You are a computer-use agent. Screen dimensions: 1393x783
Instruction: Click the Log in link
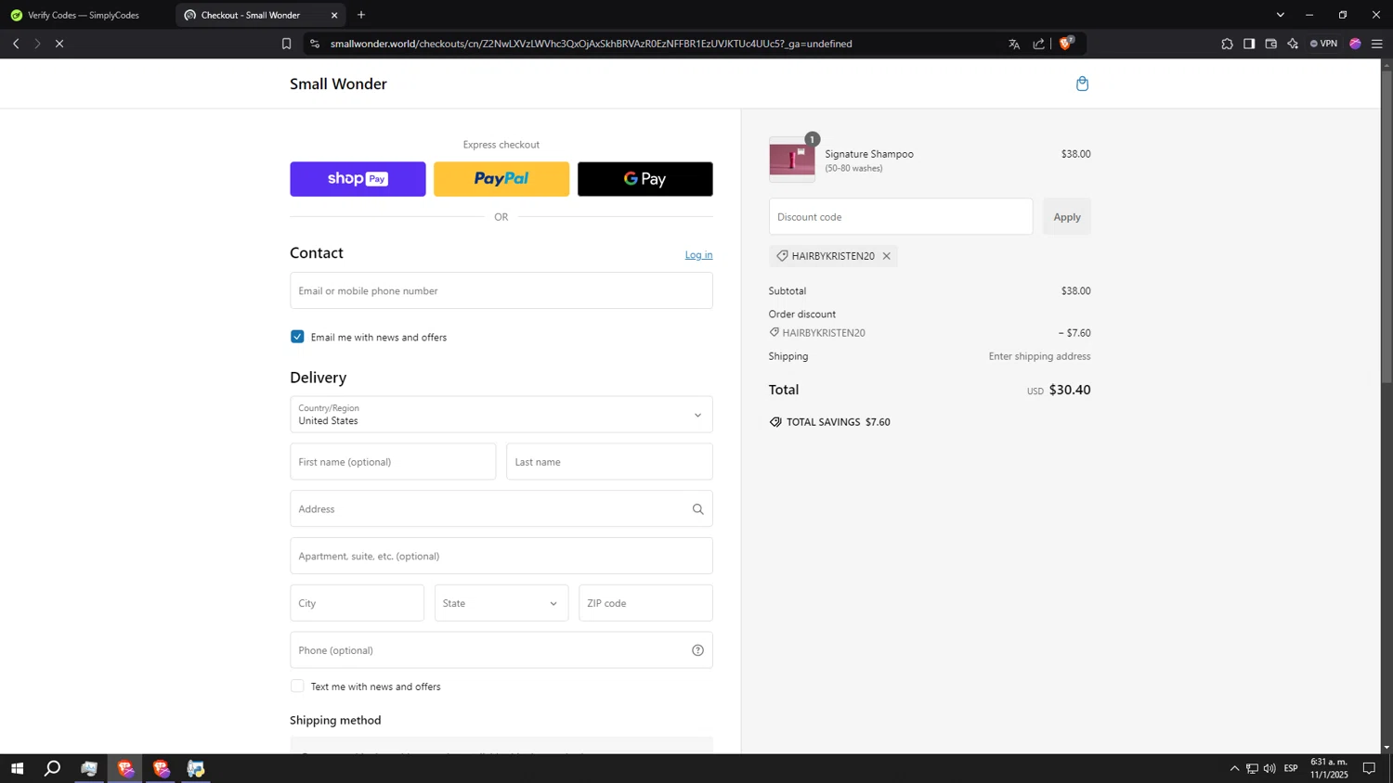pos(698,255)
